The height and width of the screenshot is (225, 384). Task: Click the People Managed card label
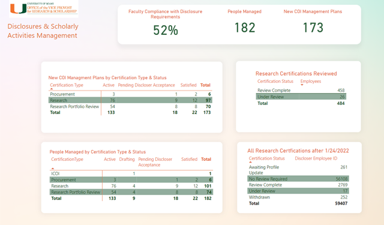244,11
